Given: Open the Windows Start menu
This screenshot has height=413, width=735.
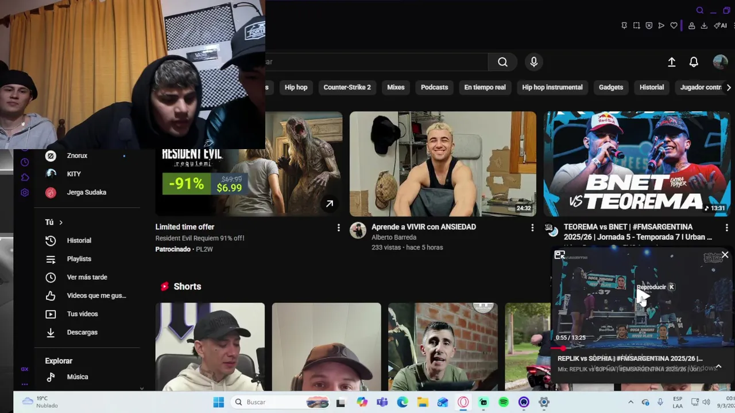Looking at the screenshot, I should click(x=219, y=402).
